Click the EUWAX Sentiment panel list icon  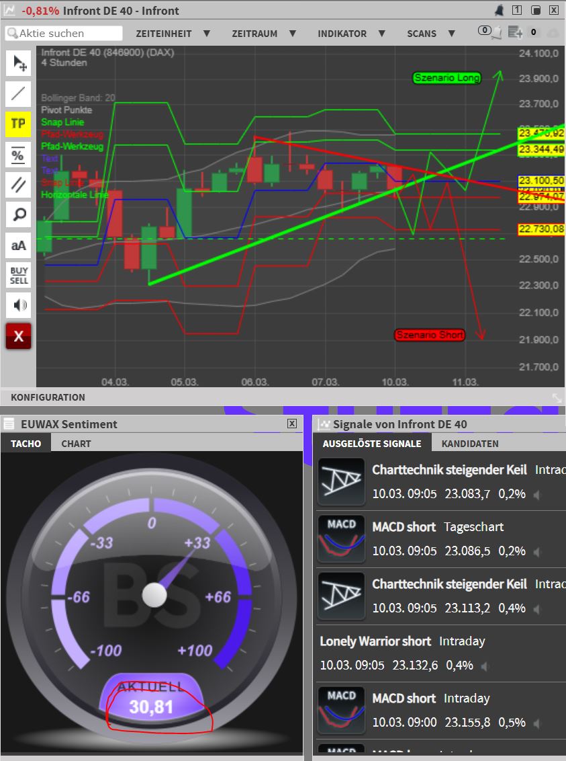[x=9, y=424]
